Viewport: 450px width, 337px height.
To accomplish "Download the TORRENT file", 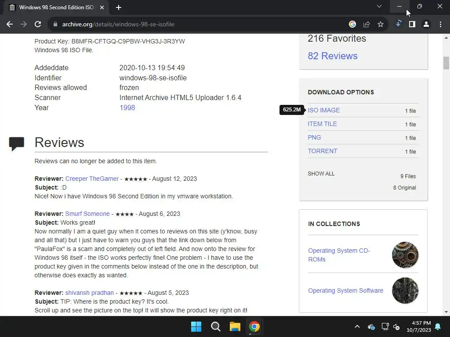I will (x=323, y=151).
